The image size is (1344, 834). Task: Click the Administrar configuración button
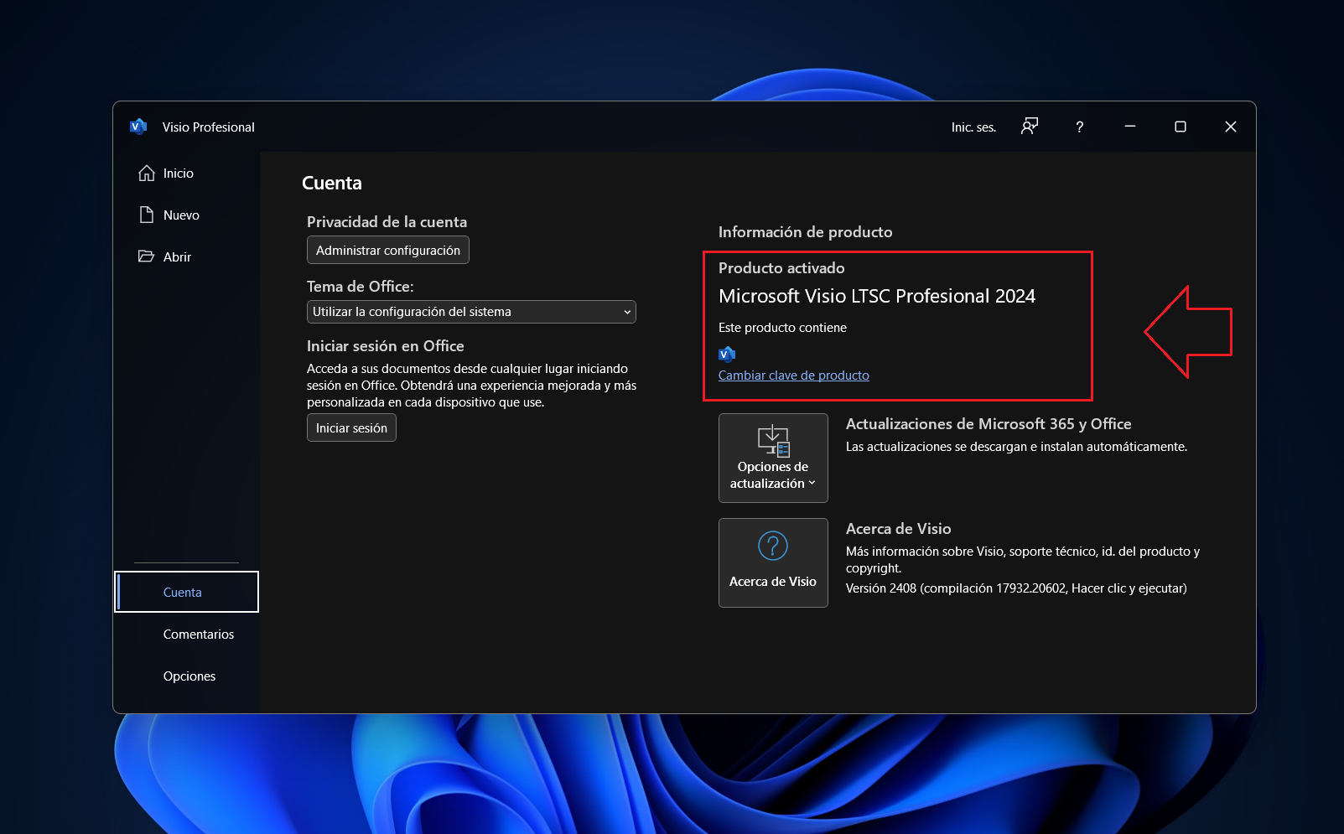[x=388, y=250]
